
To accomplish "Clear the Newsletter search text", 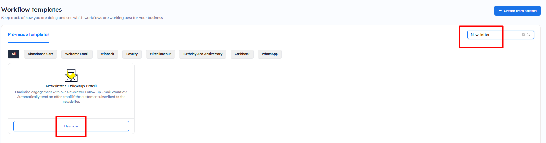I will pos(523,35).
